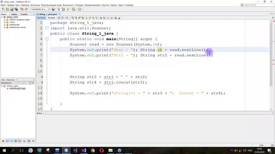Switch to the Службы panel tab

(x=24, y=14)
